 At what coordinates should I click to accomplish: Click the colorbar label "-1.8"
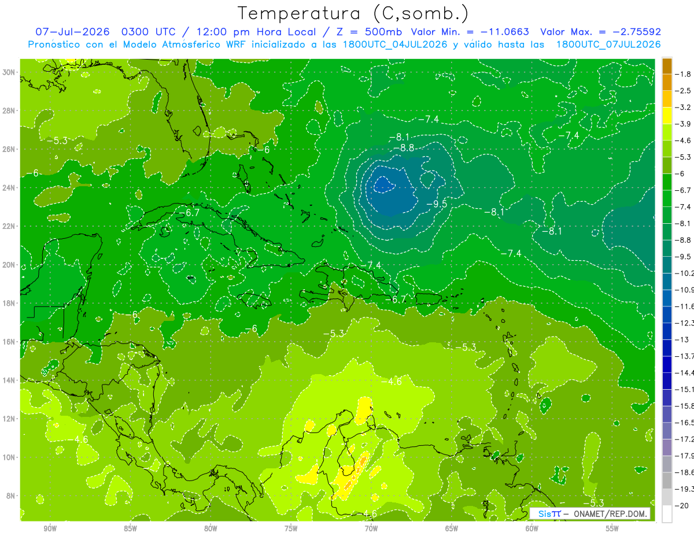tap(682, 74)
